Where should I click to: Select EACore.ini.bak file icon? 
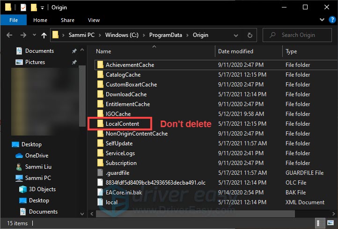pyautogui.click(x=100, y=192)
